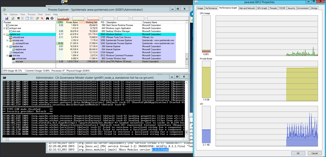Click the View DLLs/Handles toolbar icon
Viewport: 326px width, 157px height.
coord(31,18)
